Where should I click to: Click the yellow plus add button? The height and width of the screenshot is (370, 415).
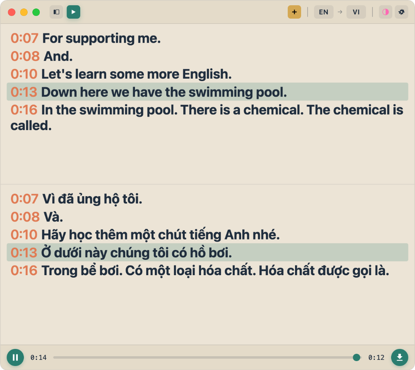294,12
